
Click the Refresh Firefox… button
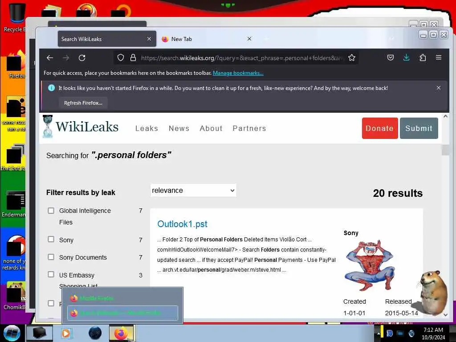(x=83, y=103)
